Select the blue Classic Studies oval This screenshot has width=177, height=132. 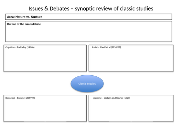pos(87,83)
